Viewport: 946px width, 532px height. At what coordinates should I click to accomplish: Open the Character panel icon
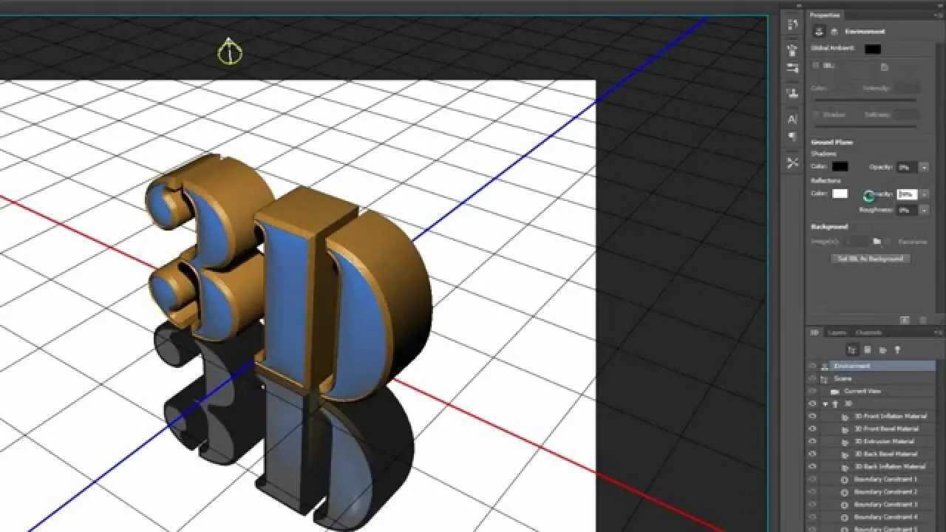click(x=793, y=119)
